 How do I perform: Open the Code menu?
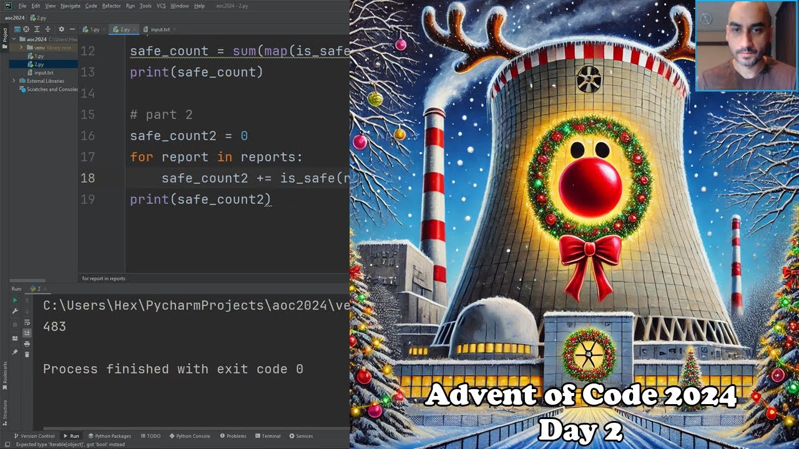[91, 6]
